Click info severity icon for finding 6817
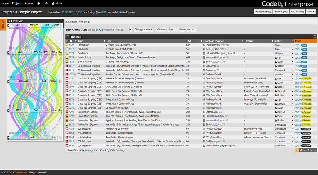The width and height of the screenshot is (318, 175). coord(67,49)
